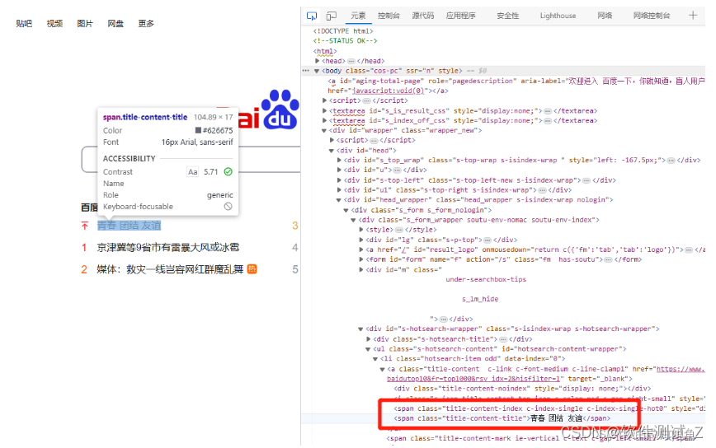This screenshot has width=716, height=448.
Task: Open the 网络控制台 tab
Action: click(x=652, y=16)
